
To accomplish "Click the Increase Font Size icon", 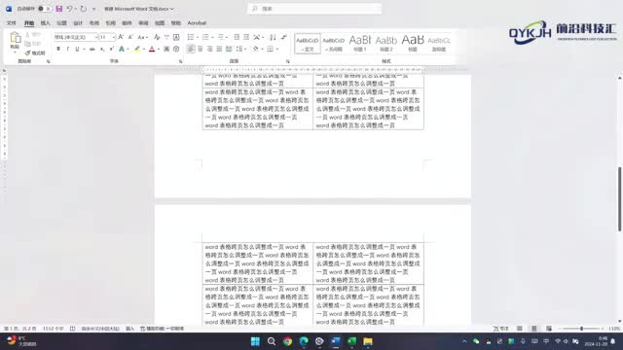I will [121, 37].
